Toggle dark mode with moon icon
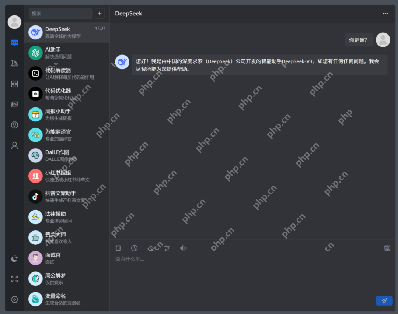 tap(14, 259)
